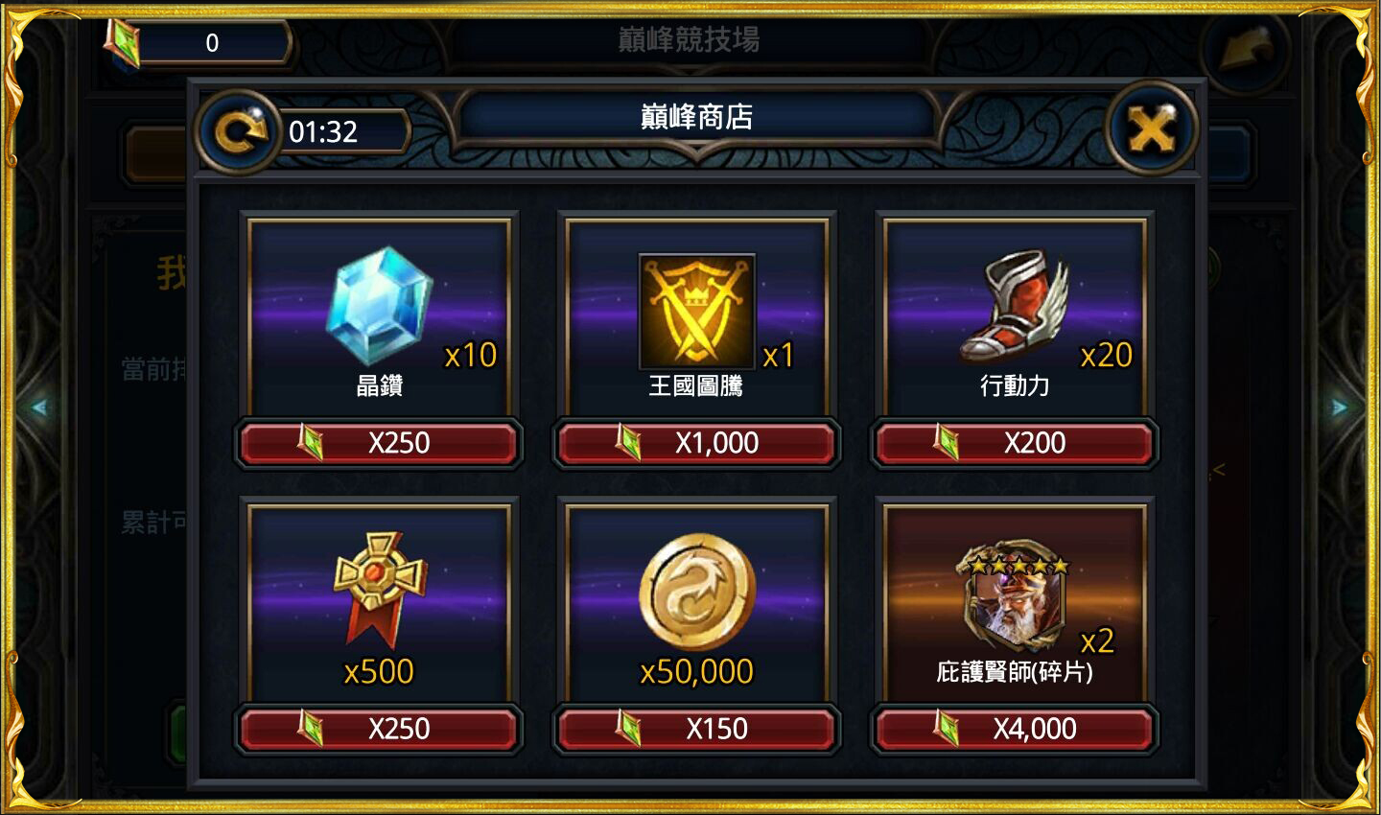The image size is (1381, 815).
Task: Buy 王國圖騰 for X1,000 tokens
Action: pos(697,443)
